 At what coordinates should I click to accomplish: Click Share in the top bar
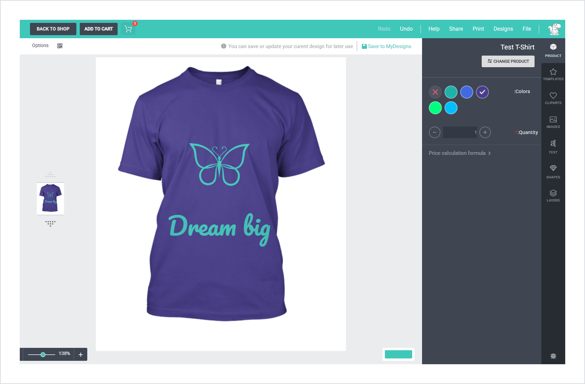[x=456, y=29]
